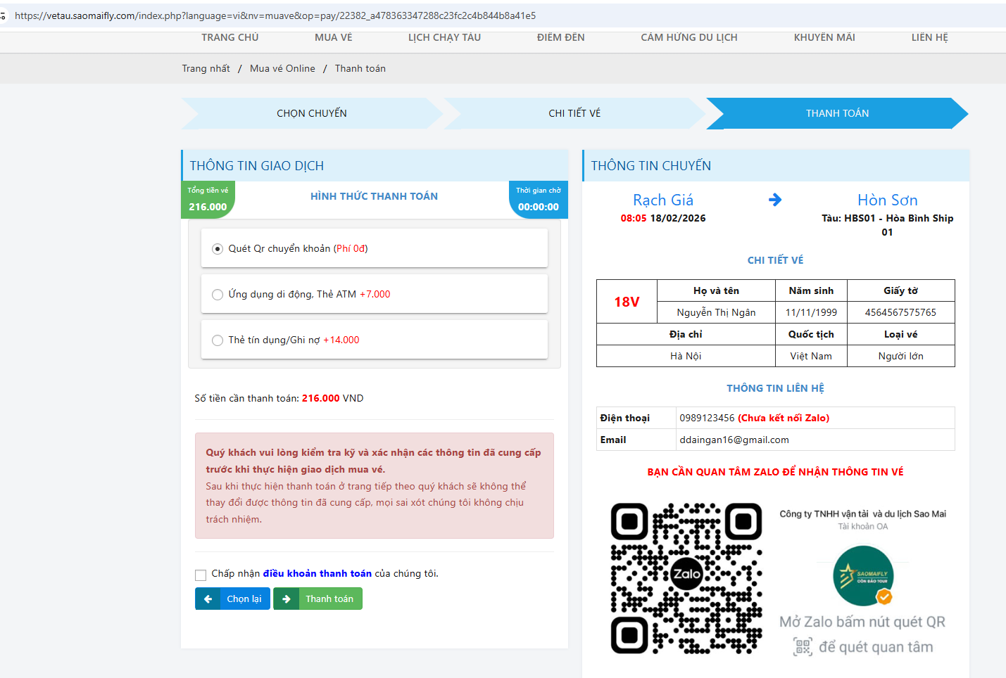Viewport: 1006px width, 678px height.
Task: Click the QR scan icon beside quét quan tâm
Action: [803, 647]
